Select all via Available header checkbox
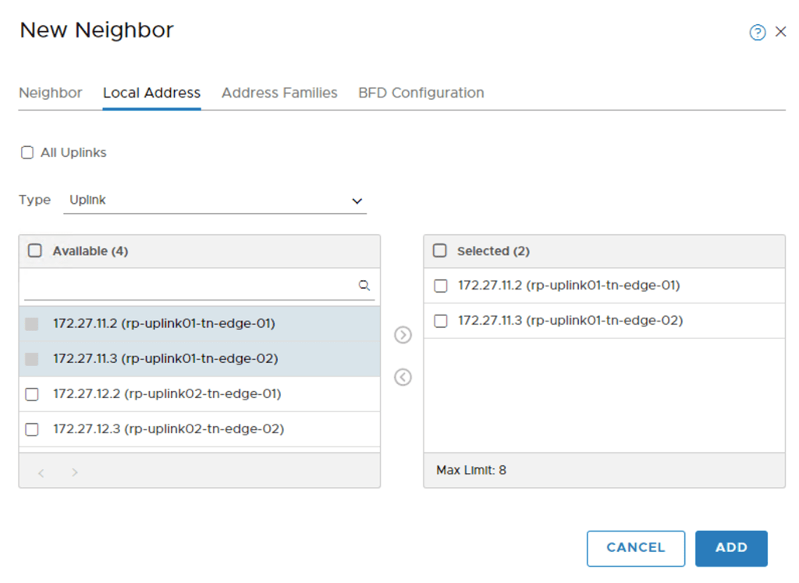This screenshot has height=583, width=799. tap(35, 251)
